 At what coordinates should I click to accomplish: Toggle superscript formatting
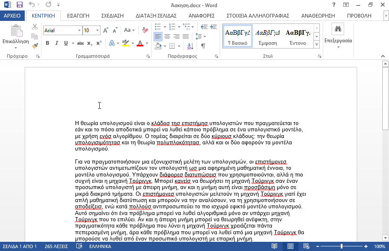coord(99,44)
